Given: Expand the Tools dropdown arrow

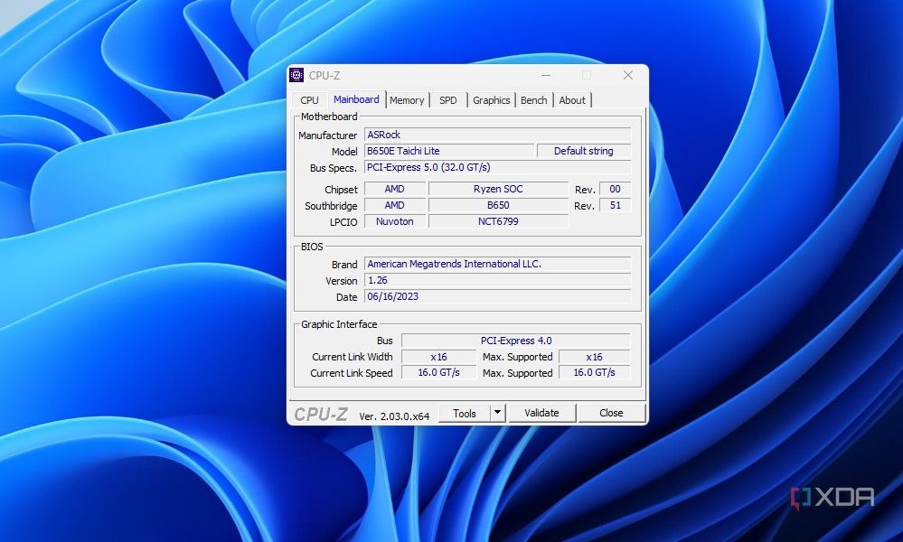Looking at the screenshot, I should coord(498,413).
